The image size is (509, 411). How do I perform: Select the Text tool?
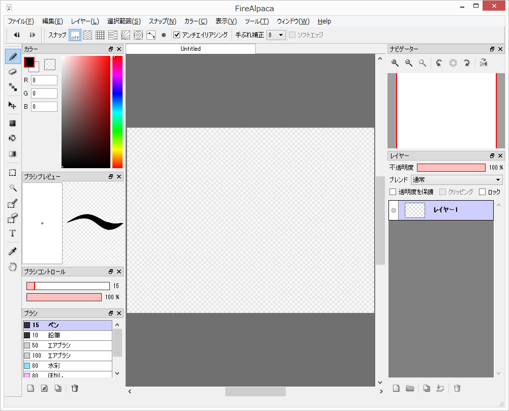click(12, 233)
